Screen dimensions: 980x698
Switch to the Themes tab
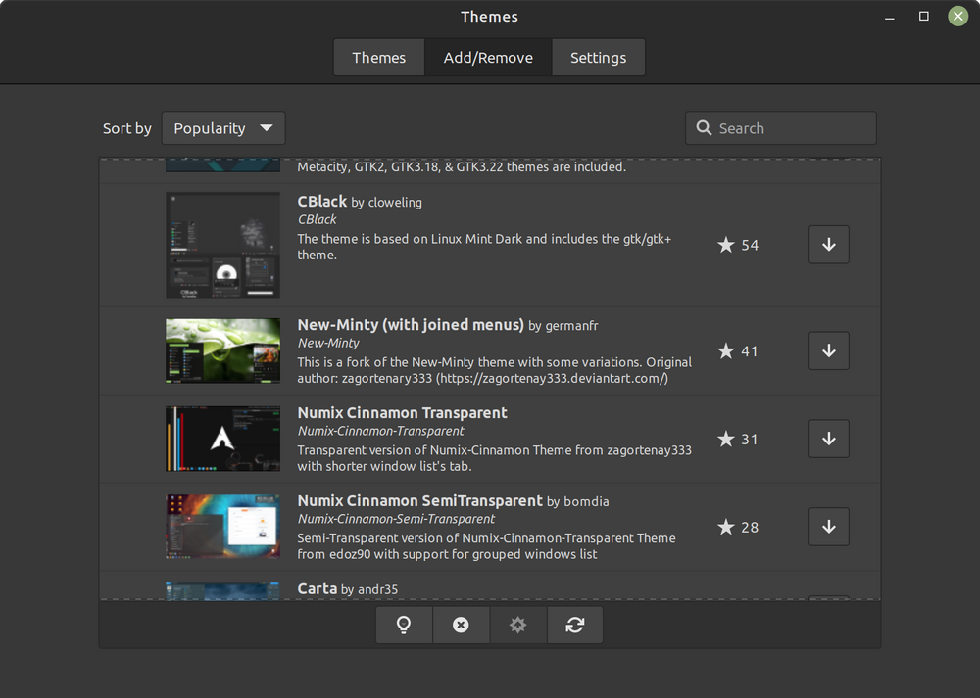(378, 57)
